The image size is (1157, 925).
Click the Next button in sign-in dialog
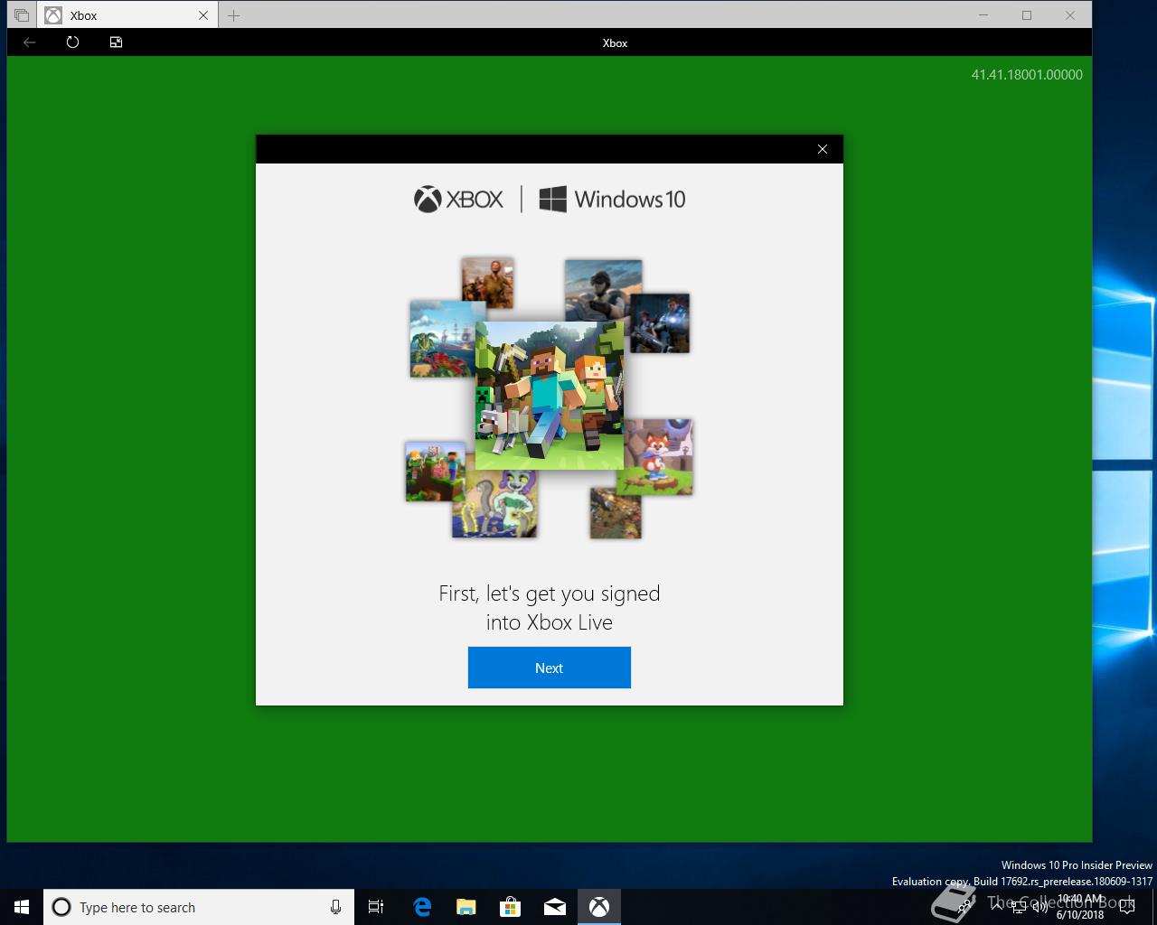[x=549, y=668]
